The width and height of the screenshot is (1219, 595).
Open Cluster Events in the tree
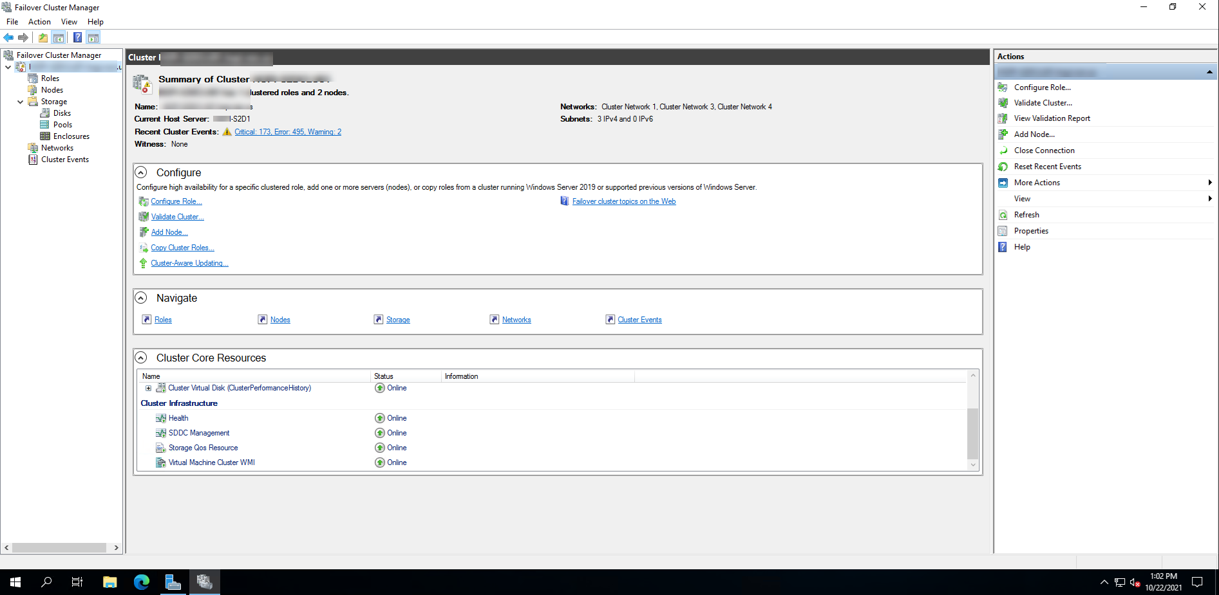tap(65, 160)
